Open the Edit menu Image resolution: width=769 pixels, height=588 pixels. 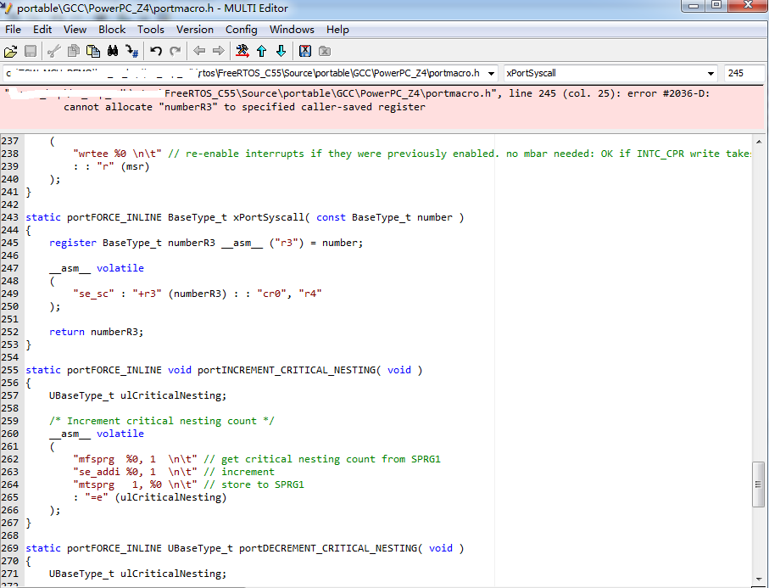(42, 30)
